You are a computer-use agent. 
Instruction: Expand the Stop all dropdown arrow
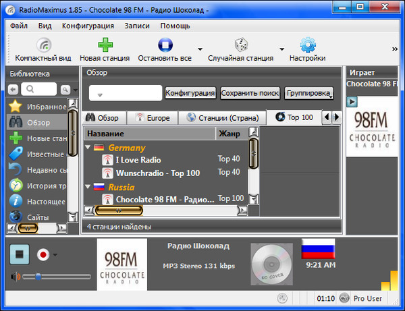[x=200, y=49]
